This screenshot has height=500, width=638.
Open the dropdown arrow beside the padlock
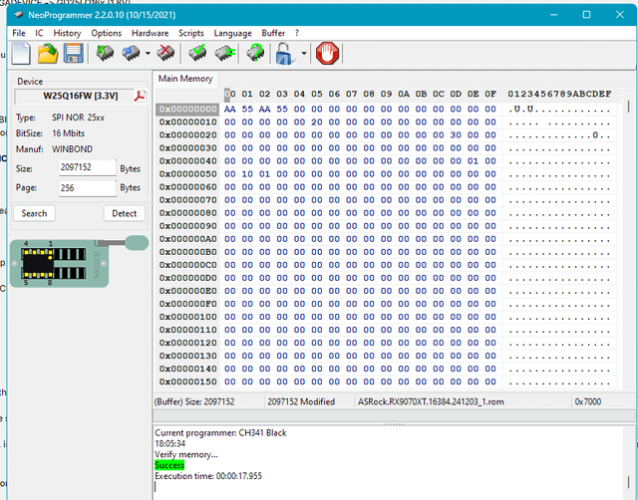point(303,53)
